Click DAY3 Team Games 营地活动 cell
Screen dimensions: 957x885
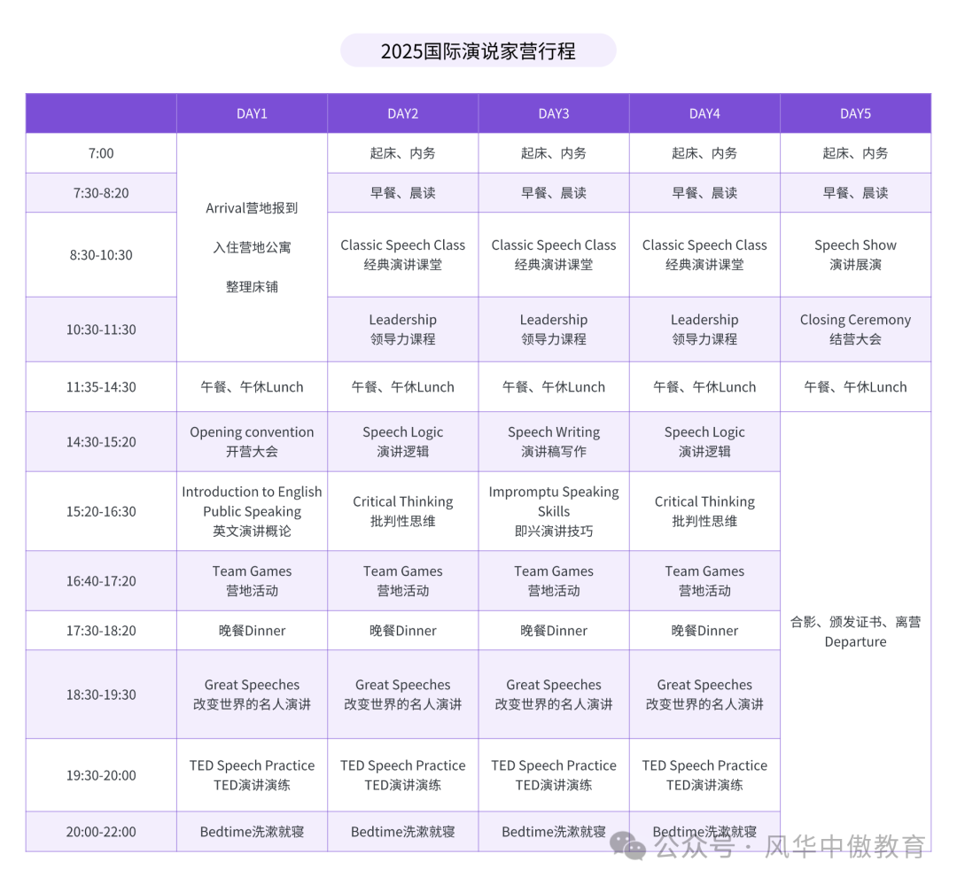coord(554,581)
